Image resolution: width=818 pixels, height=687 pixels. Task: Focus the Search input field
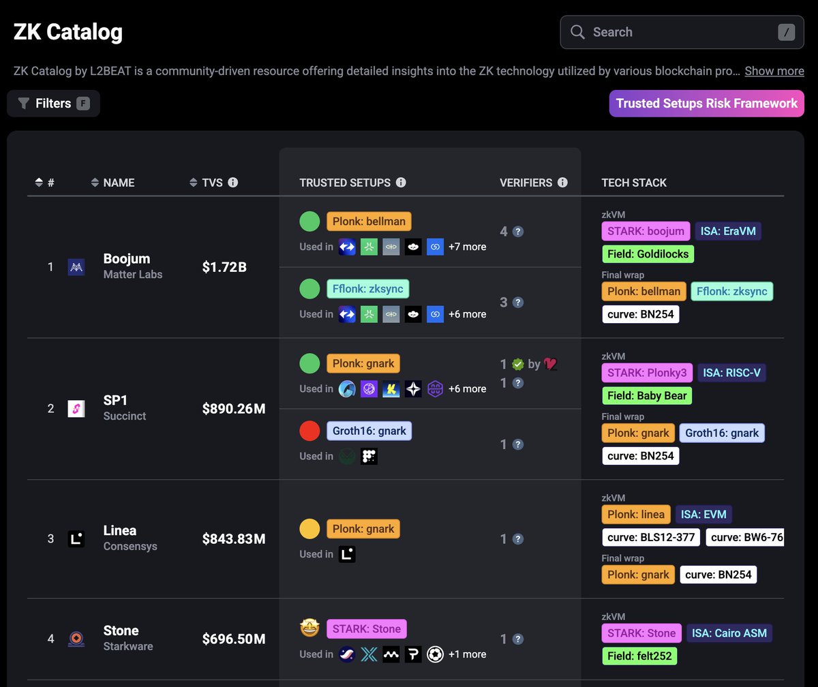(x=682, y=32)
